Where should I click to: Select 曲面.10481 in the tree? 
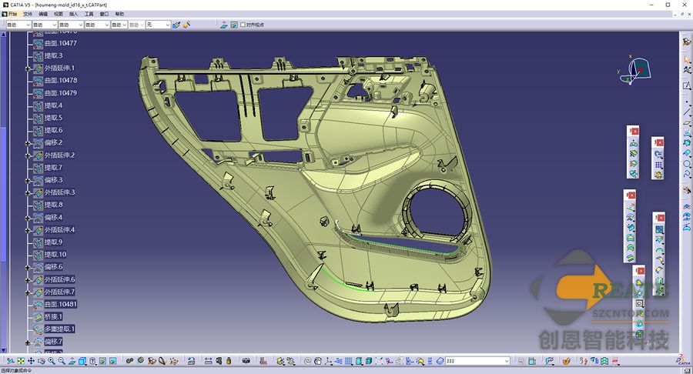tap(61, 304)
